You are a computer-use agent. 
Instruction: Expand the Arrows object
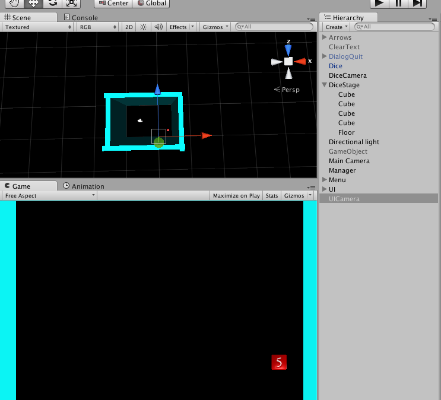(x=324, y=37)
